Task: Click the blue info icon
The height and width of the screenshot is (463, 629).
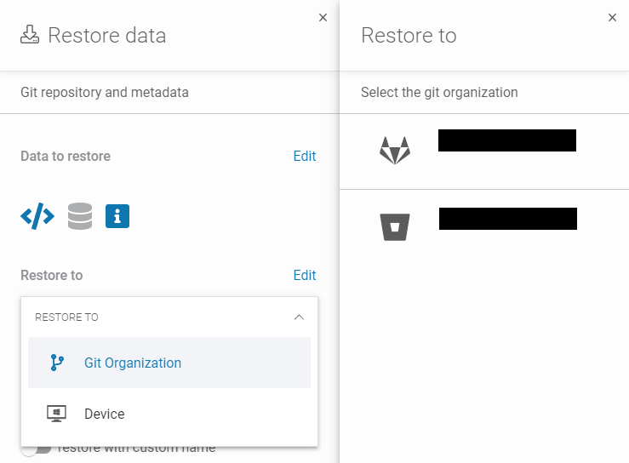Action: [x=117, y=216]
